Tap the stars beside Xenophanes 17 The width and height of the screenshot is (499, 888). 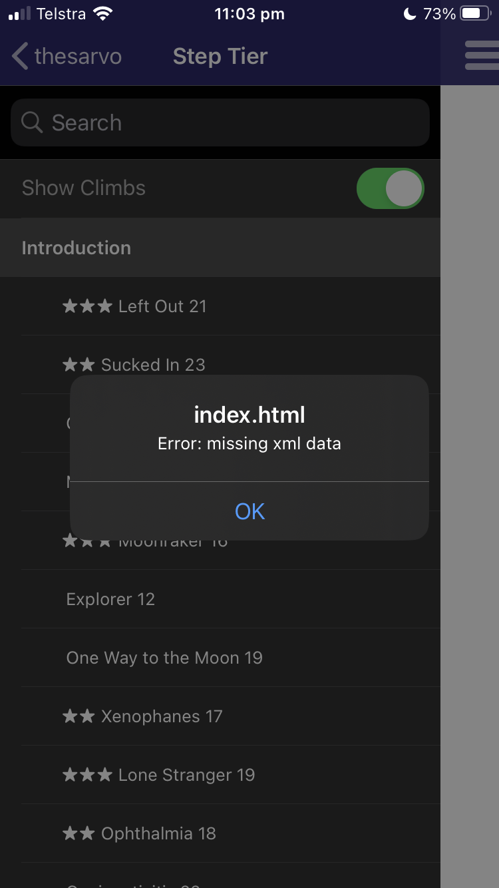click(x=79, y=716)
